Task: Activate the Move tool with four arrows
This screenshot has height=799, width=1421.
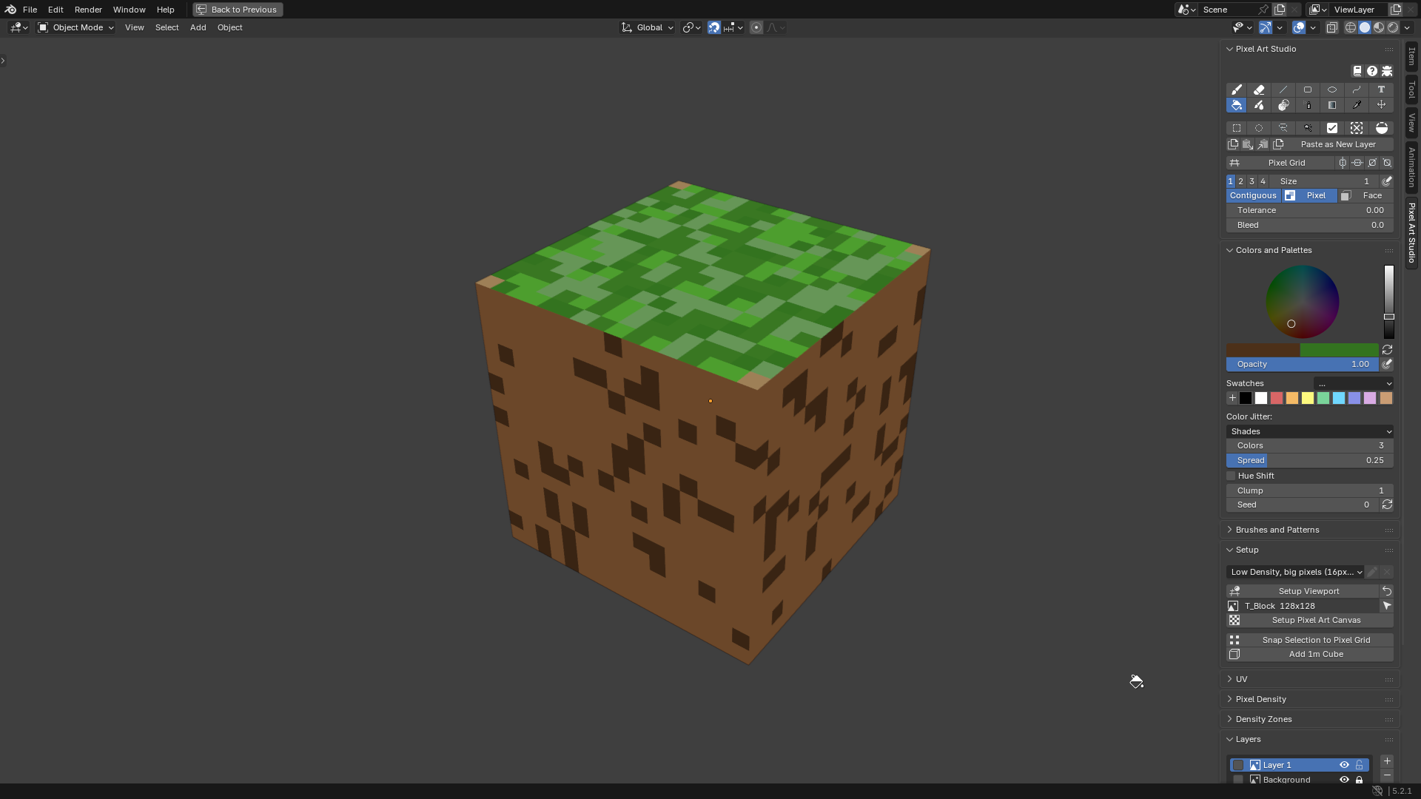Action: (1381, 105)
